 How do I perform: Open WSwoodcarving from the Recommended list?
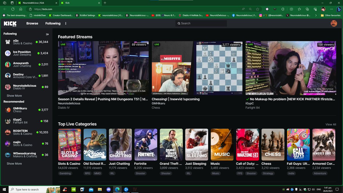click(26, 155)
